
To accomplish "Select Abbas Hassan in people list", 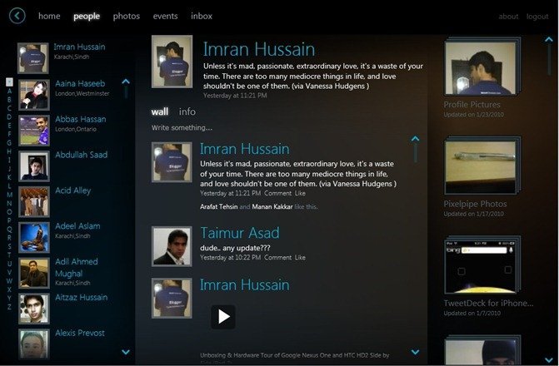I will [81, 119].
